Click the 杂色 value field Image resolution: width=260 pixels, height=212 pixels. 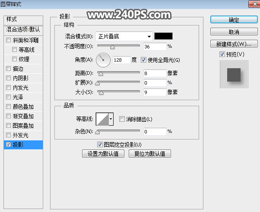tap(155, 132)
